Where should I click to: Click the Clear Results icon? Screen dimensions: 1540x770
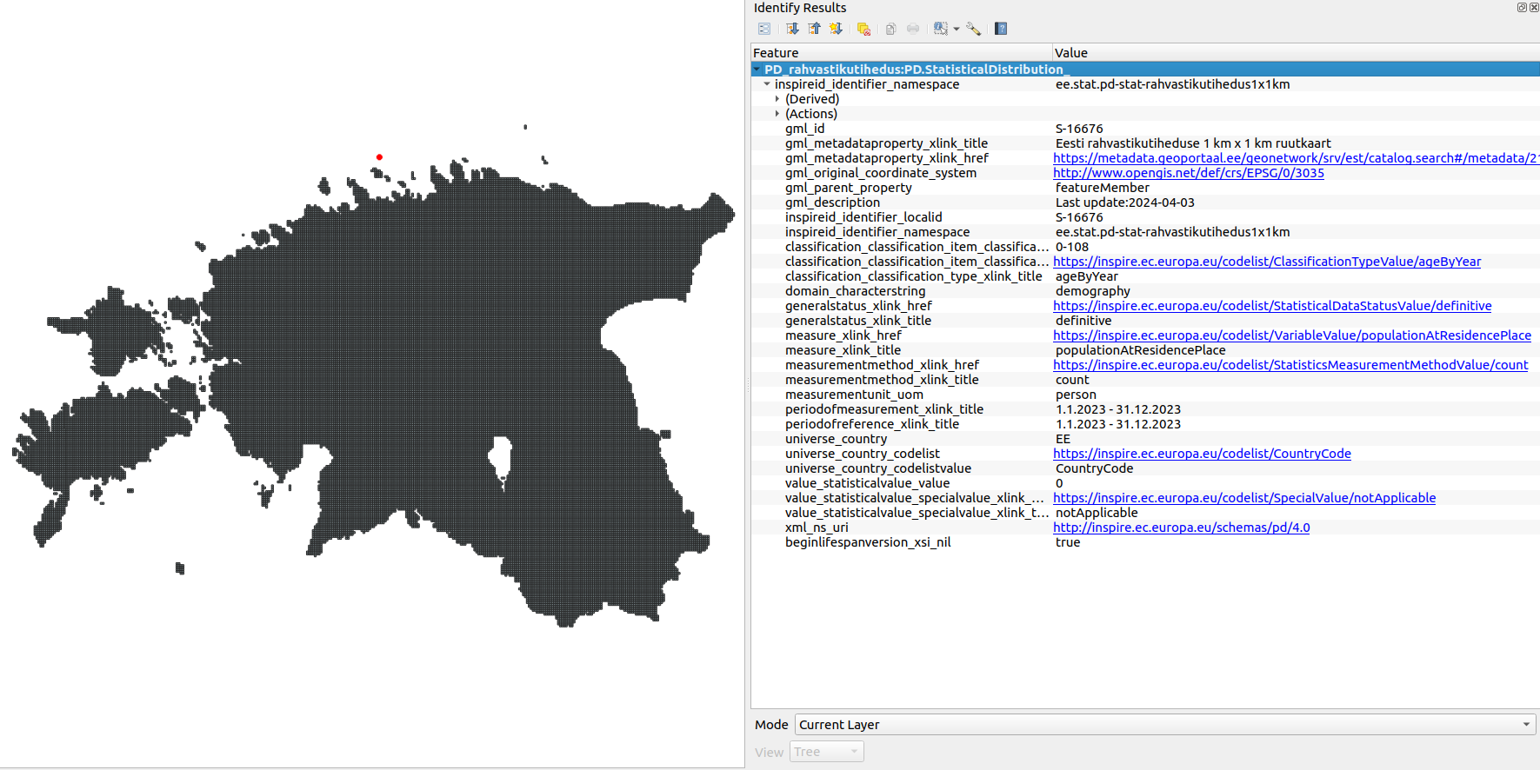pyautogui.click(x=863, y=29)
